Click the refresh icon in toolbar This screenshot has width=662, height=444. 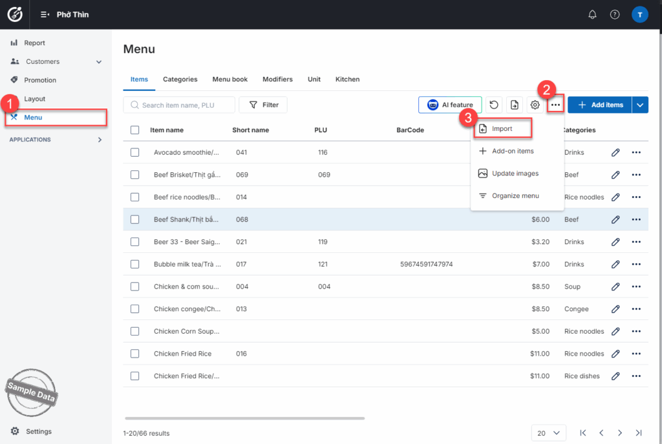click(494, 105)
